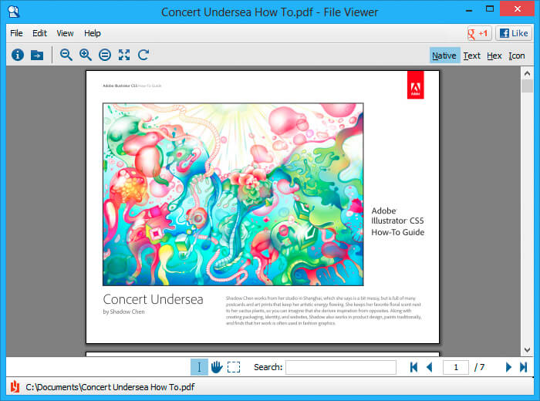
Task: Go to the next page
Action: [508, 367]
